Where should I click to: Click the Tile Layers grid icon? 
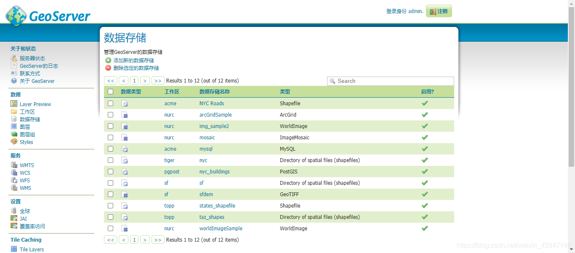click(x=14, y=249)
